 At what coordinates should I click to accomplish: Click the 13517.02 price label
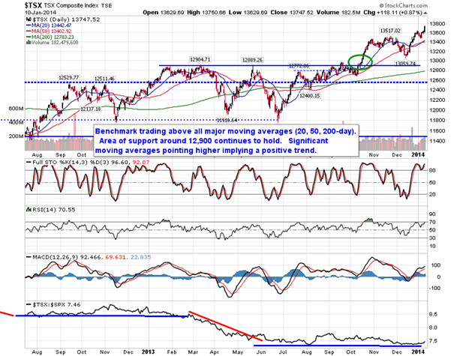tap(390, 31)
